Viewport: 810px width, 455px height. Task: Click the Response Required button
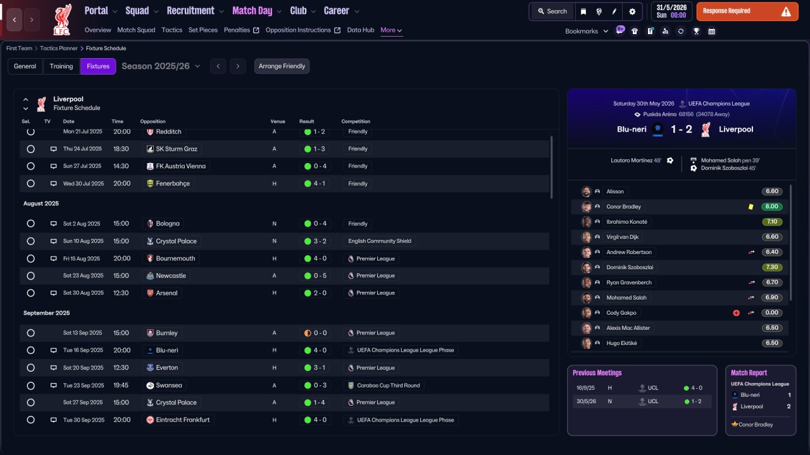click(x=747, y=11)
